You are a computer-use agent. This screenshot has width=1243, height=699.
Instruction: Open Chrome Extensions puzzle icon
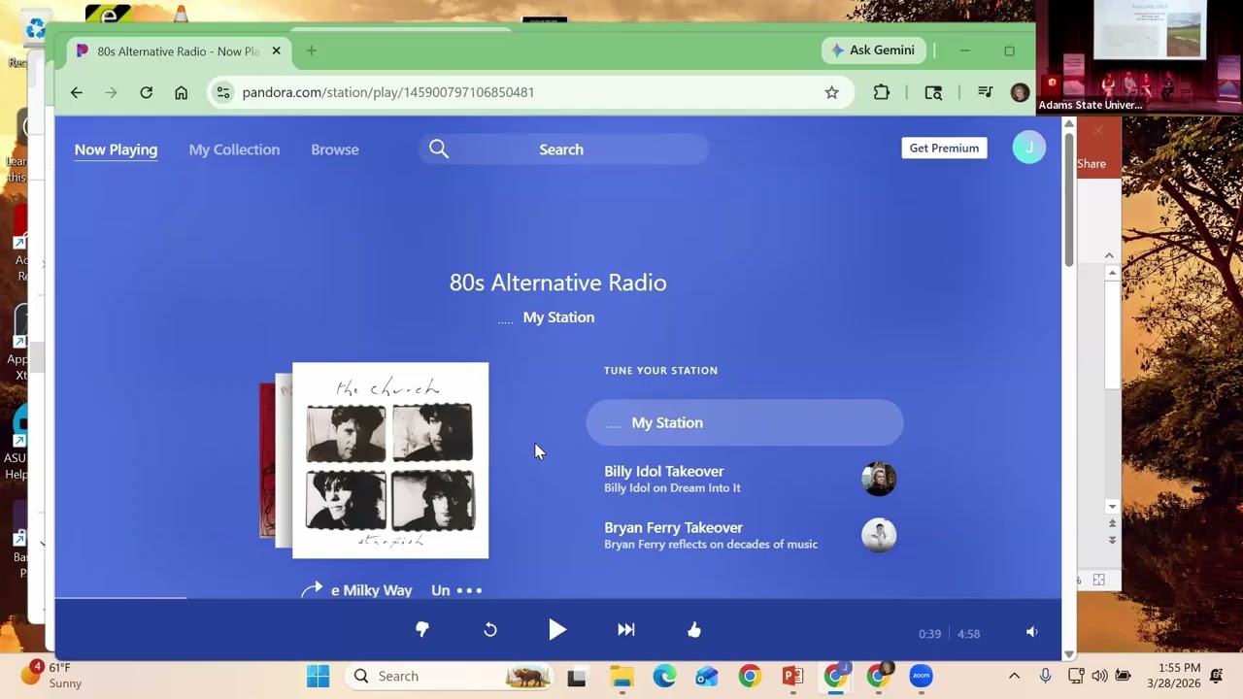click(881, 92)
